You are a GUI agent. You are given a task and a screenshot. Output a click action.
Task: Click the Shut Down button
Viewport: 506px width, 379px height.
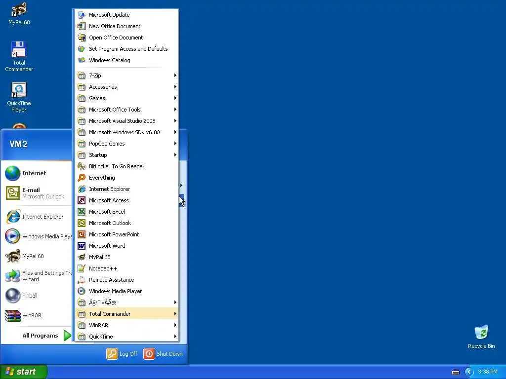[163, 354]
